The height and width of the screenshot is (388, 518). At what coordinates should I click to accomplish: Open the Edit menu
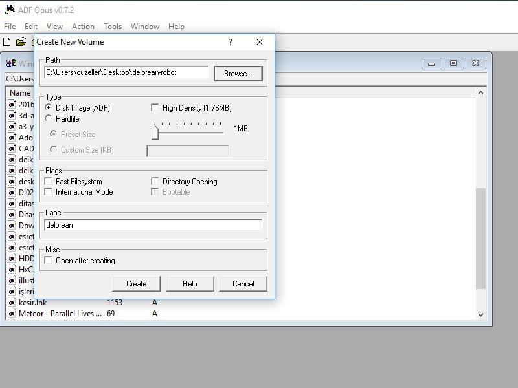(x=31, y=27)
